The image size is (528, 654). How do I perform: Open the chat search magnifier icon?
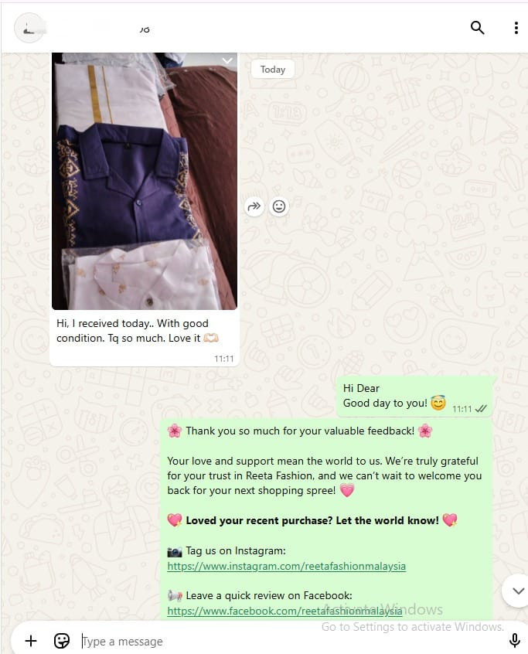tap(477, 28)
